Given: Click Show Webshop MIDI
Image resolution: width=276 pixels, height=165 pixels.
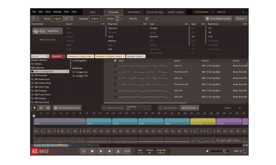Looking at the screenshot, I should (218, 19).
